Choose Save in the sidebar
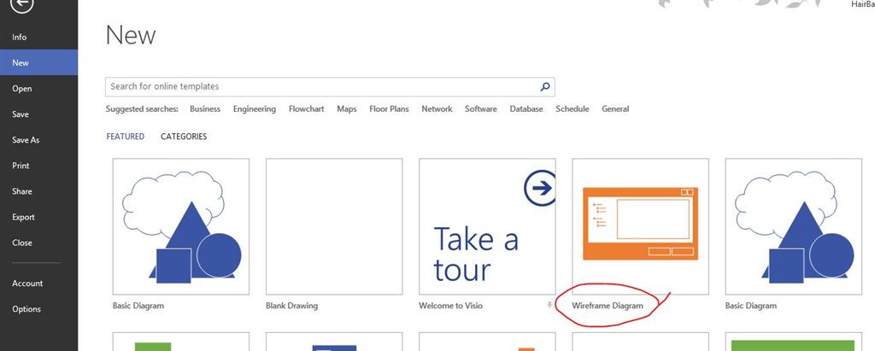875x351 pixels. point(21,114)
